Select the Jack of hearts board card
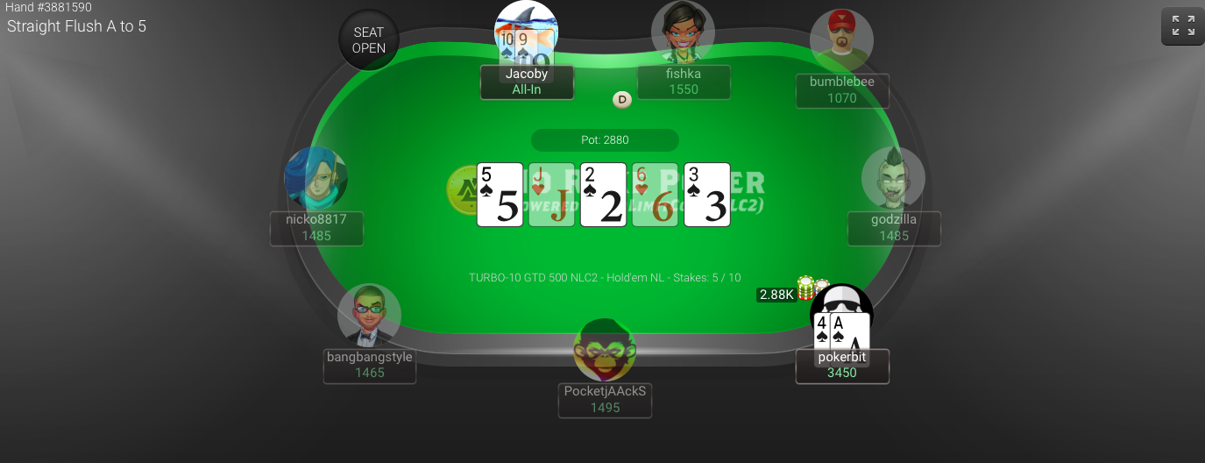Viewport: 1205px width, 463px height. coord(551,195)
